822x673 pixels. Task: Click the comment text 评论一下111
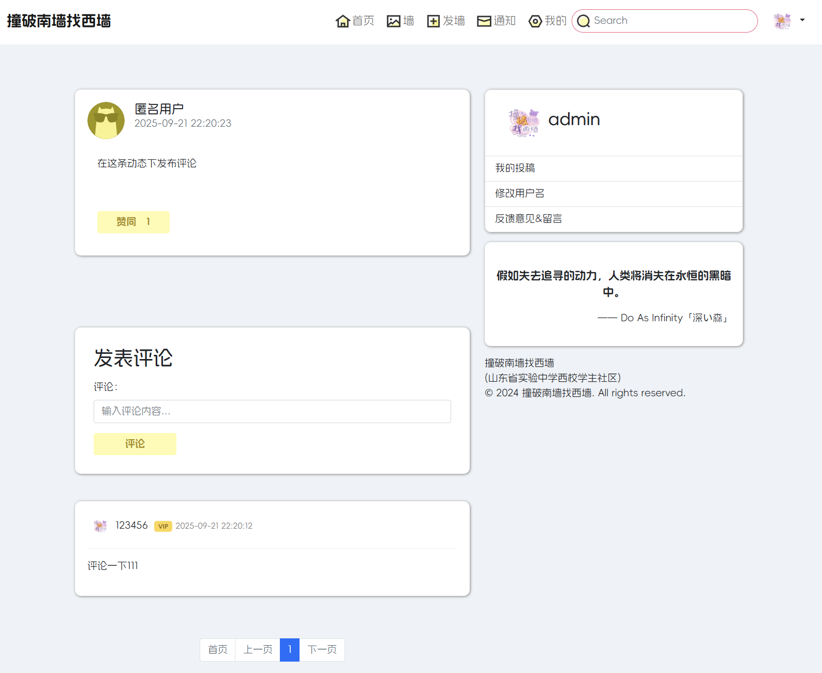[x=113, y=566]
